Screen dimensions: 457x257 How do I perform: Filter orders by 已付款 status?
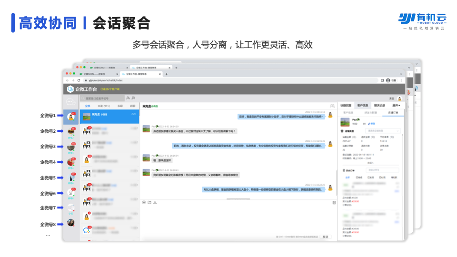click(x=383, y=177)
